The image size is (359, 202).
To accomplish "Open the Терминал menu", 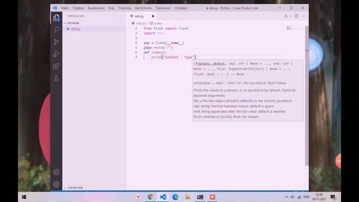I will click(163, 8).
